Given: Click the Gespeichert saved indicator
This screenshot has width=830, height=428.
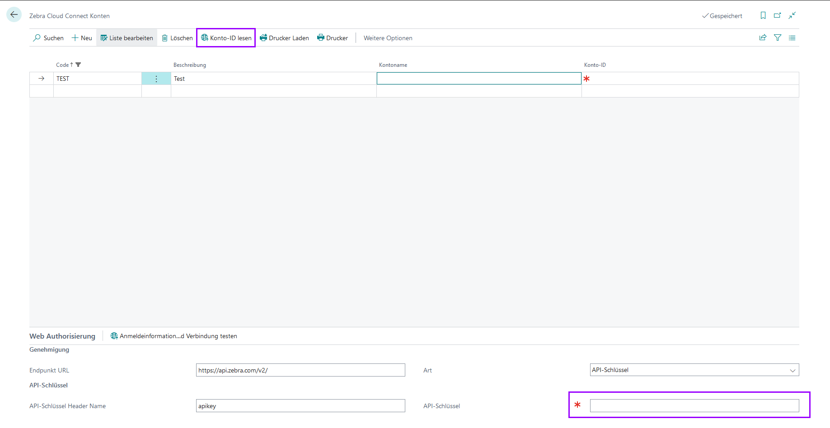Looking at the screenshot, I should pyautogui.click(x=722, y=16).
